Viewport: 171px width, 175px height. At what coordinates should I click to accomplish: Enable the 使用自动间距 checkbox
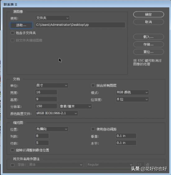[93, 129]
